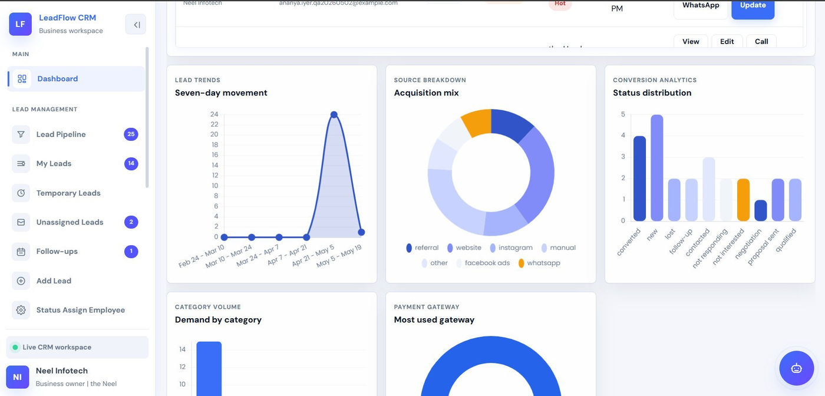This screenshot has height=396, width=825.
Task: Toggle the referral legend item
Action: (422, 248)
